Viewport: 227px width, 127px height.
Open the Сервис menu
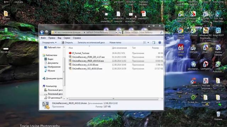[67, 38]
